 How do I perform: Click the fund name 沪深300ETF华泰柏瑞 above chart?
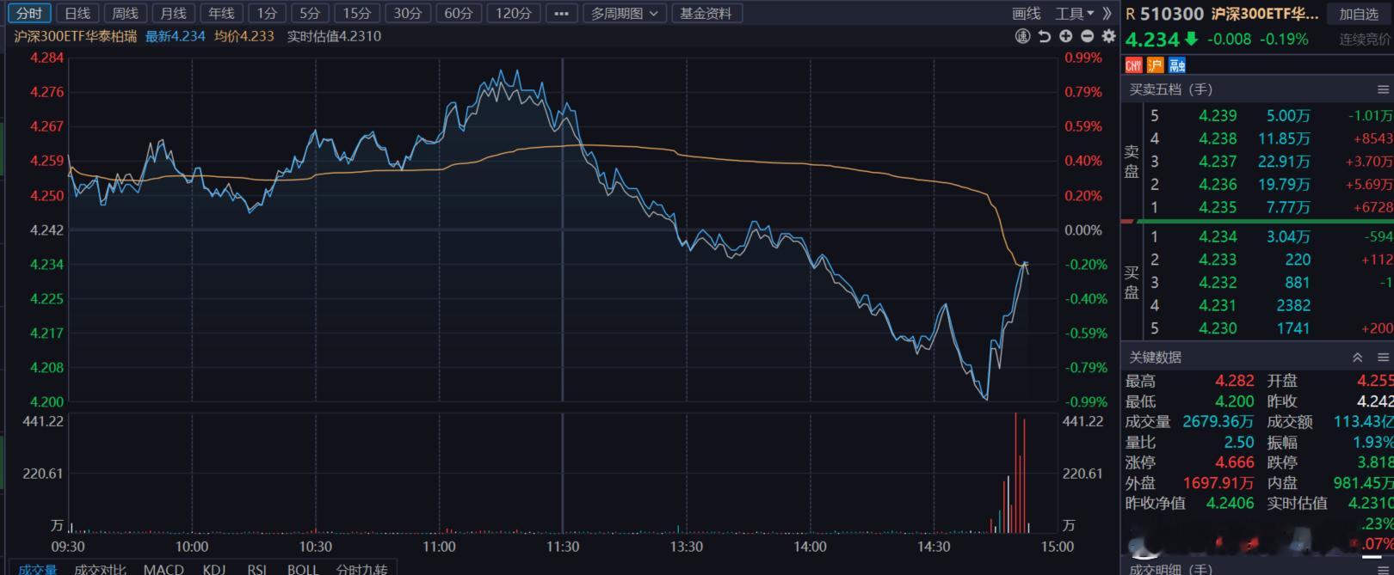(x=76, y=36)
